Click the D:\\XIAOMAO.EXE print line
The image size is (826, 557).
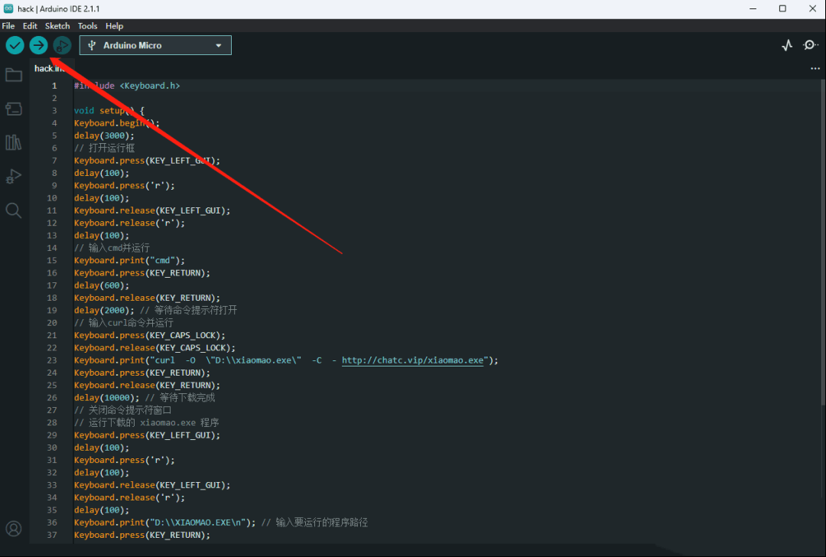pos(221,523)
